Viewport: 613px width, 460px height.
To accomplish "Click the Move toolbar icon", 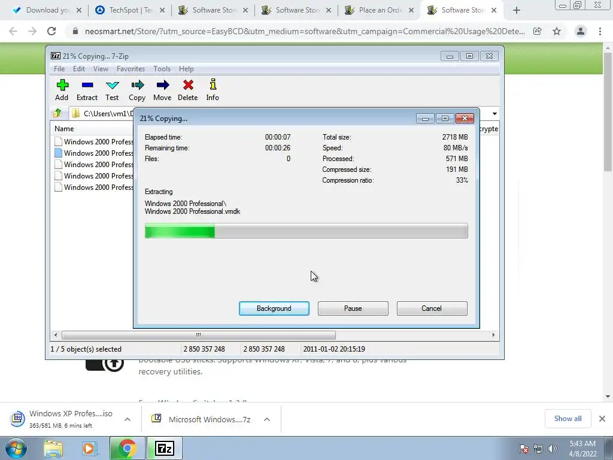I will (x=162, y=90).
